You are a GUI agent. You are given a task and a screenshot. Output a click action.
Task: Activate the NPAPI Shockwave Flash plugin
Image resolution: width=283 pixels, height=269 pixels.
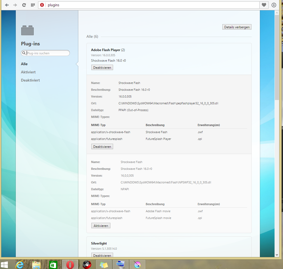101,226
